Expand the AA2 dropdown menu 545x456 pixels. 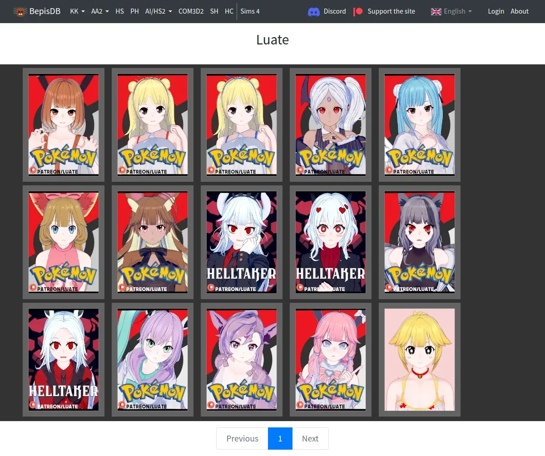pyautogui.click(x=100, y=11)
